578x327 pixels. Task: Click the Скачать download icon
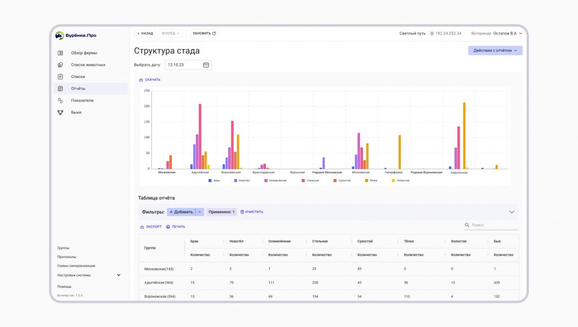click(141, 80)
